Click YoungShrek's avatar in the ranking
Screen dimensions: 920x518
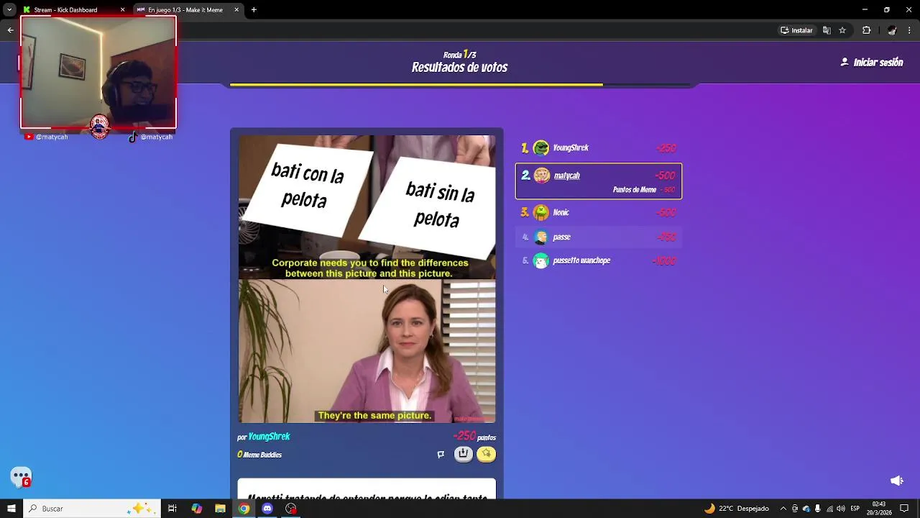coord(541,148)
